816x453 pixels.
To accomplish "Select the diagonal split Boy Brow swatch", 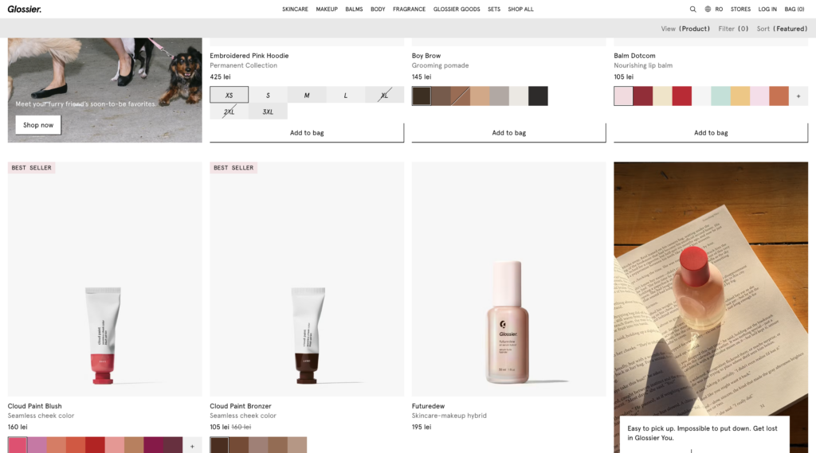I will pos(461,96).
